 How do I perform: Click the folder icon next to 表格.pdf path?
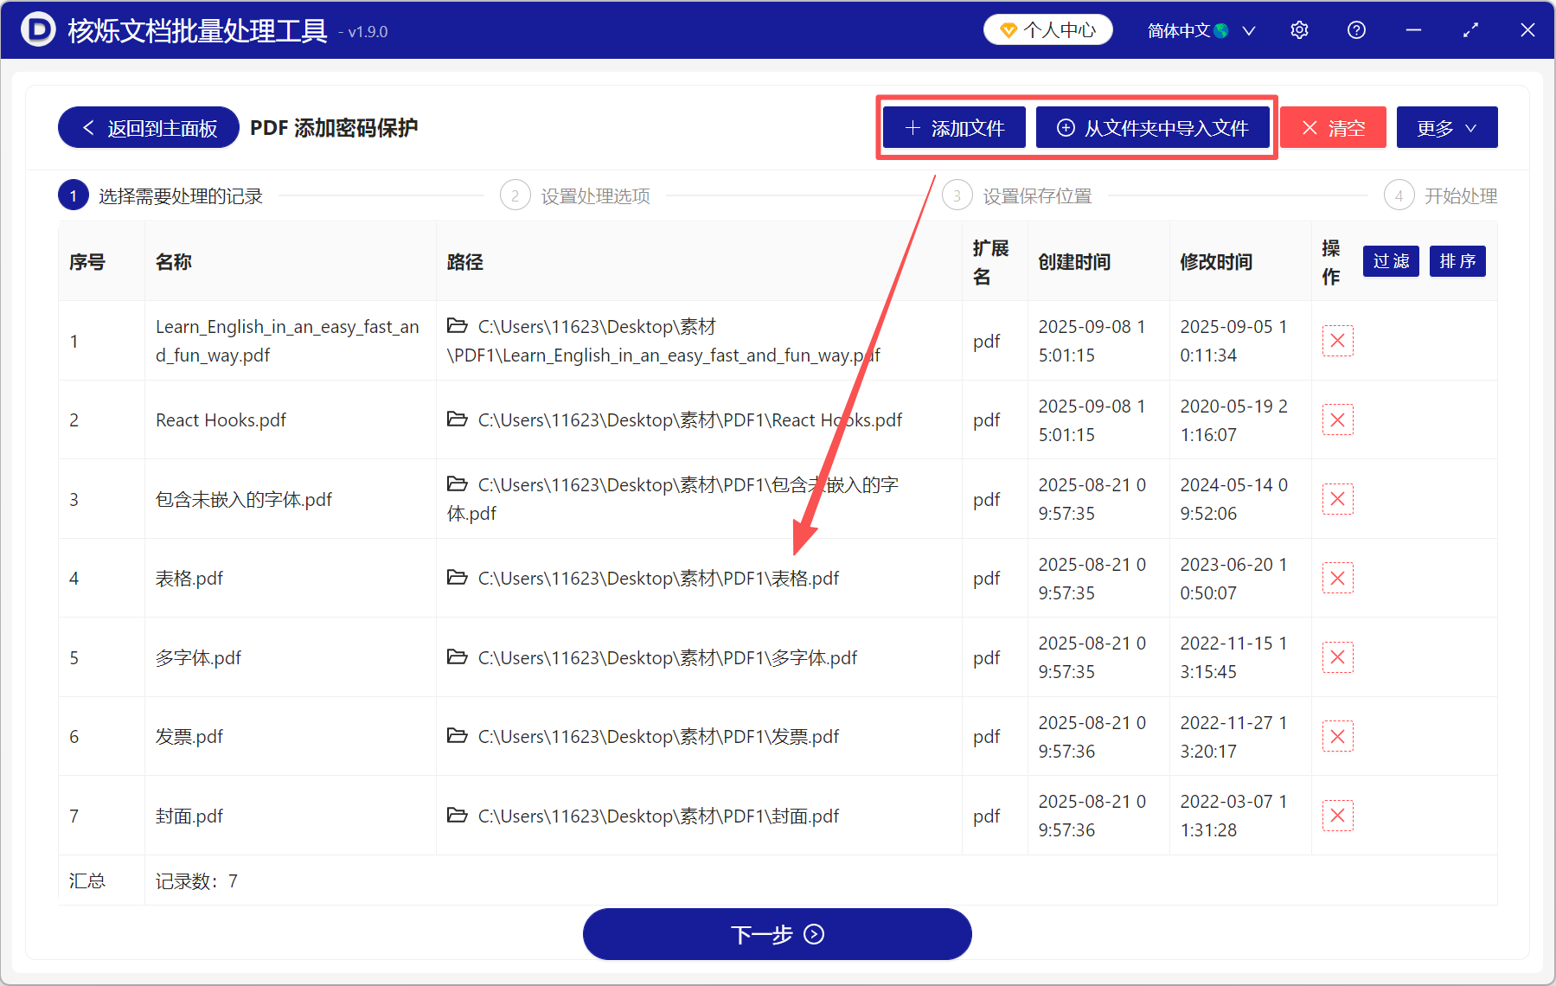click(458, 578)
